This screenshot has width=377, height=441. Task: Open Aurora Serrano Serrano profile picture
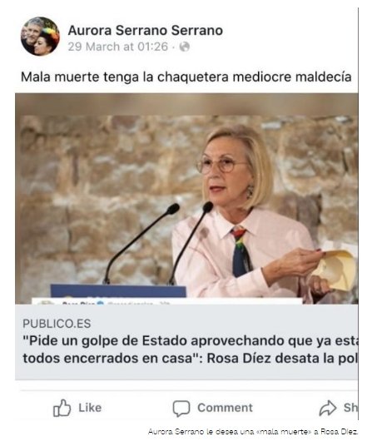tap(40, 37)
